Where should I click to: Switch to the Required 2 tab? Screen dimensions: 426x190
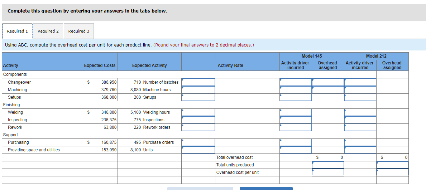[48, 31]
